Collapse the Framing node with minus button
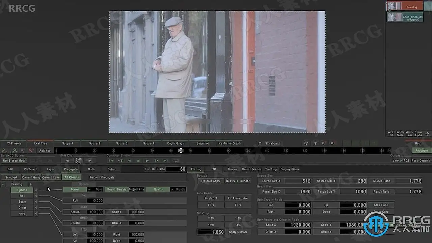The width and height of the screenshot is (432, 243). pos(3,184)
